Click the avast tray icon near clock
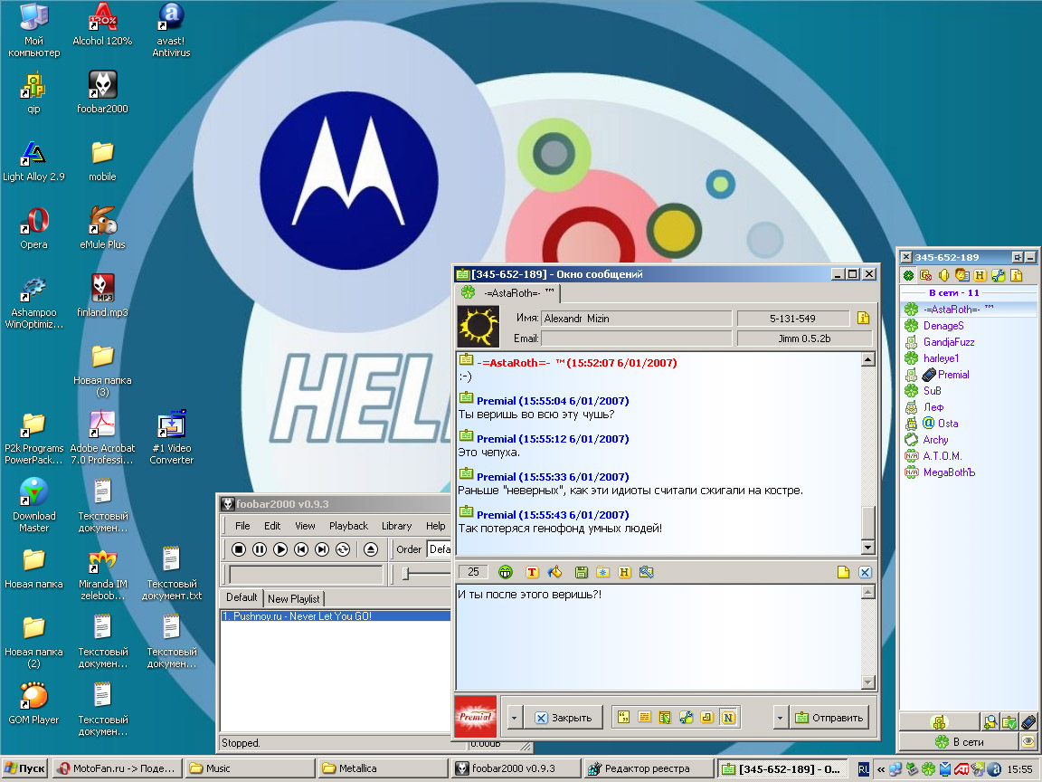 (x=993, y=768)
